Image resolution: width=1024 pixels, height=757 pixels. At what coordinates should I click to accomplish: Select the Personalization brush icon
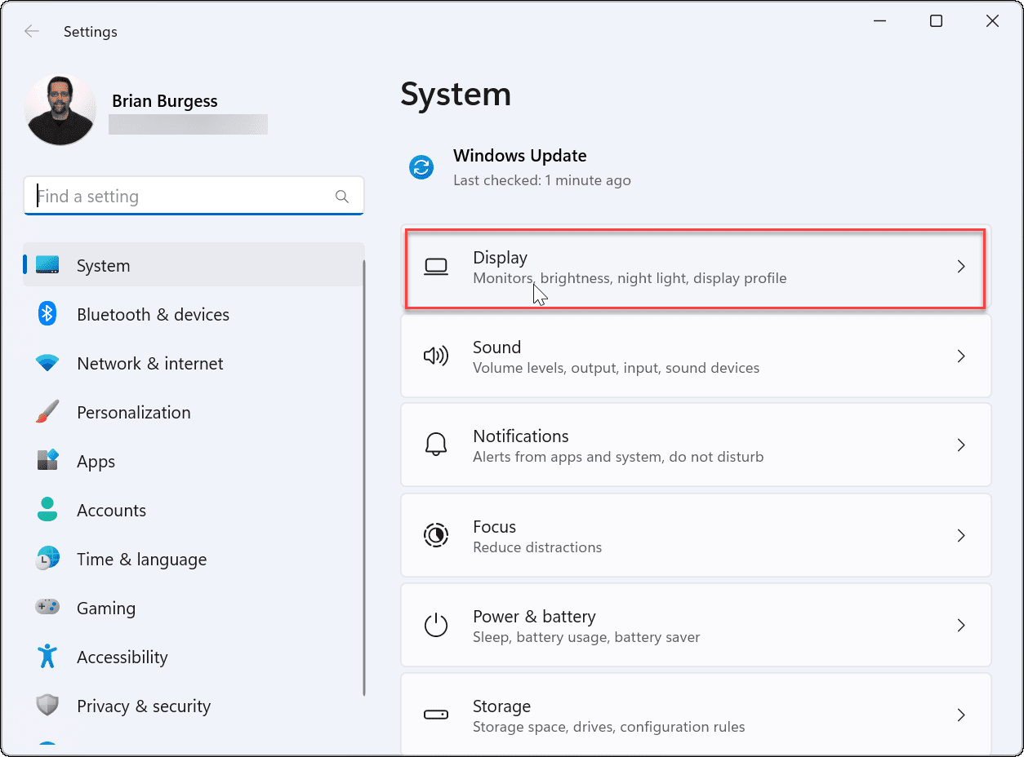tap(47, 412)
